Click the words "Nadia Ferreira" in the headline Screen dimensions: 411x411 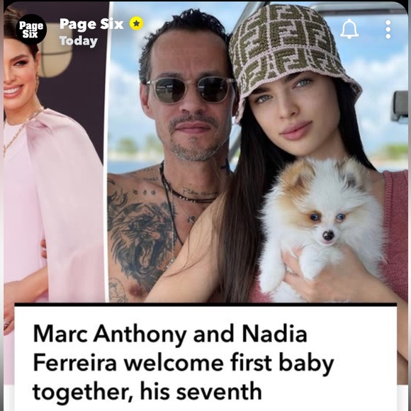click(170, 349)
